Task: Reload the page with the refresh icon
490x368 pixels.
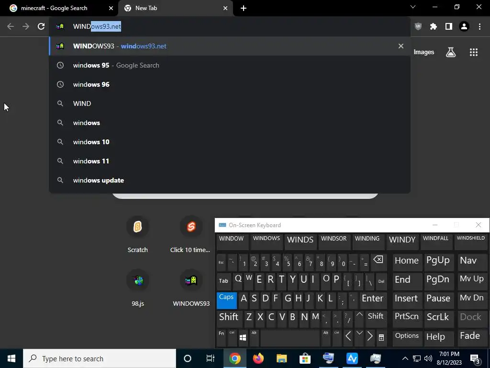Action: (41, 26)
